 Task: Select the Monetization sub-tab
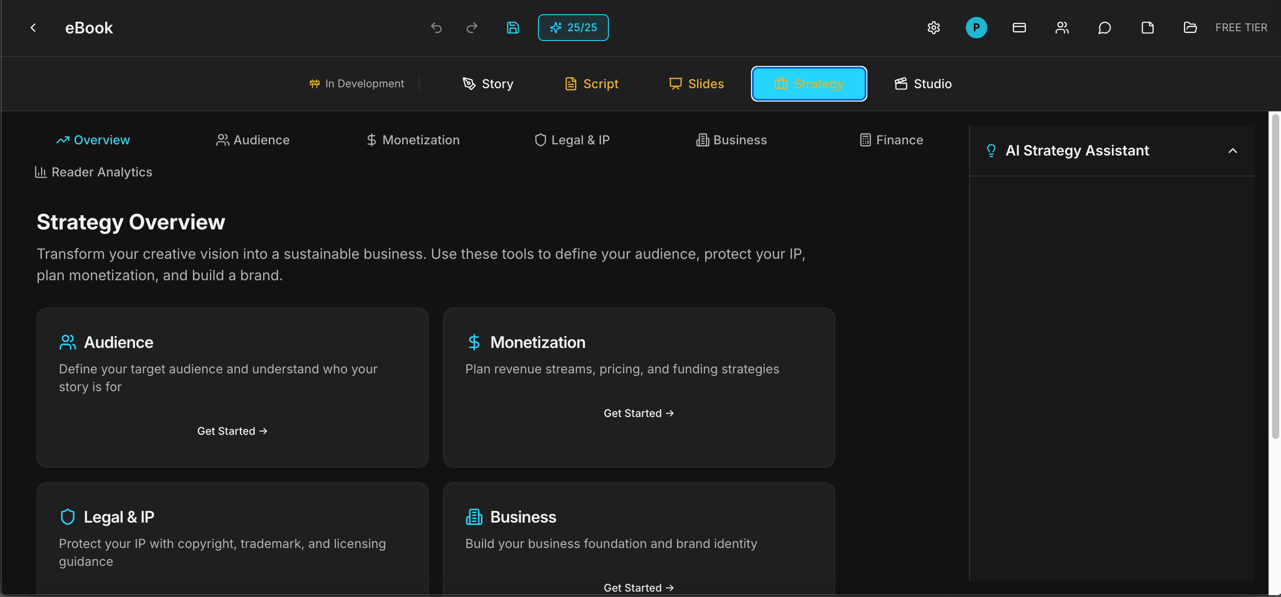tap(413, 140)
